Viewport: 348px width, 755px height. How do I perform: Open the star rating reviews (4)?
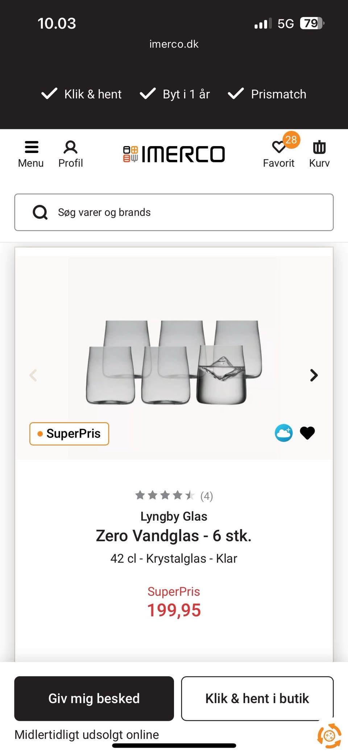coord(174,496)
